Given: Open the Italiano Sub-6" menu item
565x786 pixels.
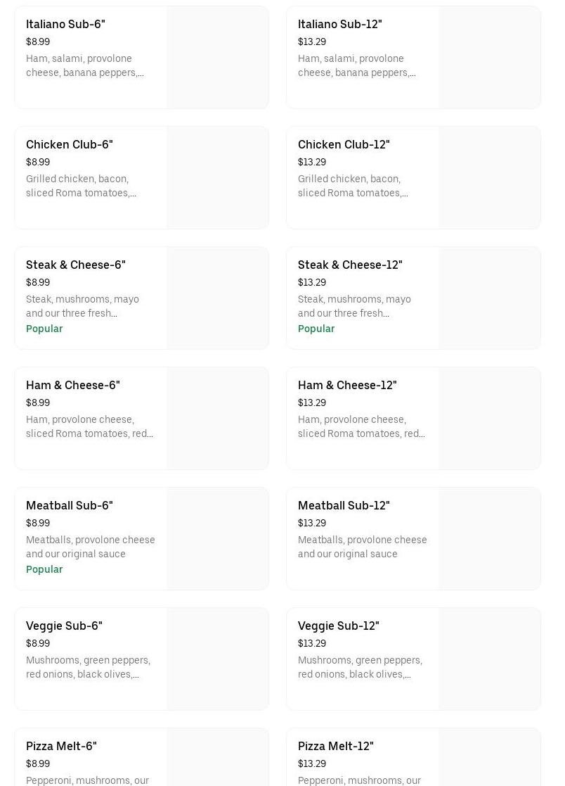Looking at the screenshot, I should click(x=65, y=25).
